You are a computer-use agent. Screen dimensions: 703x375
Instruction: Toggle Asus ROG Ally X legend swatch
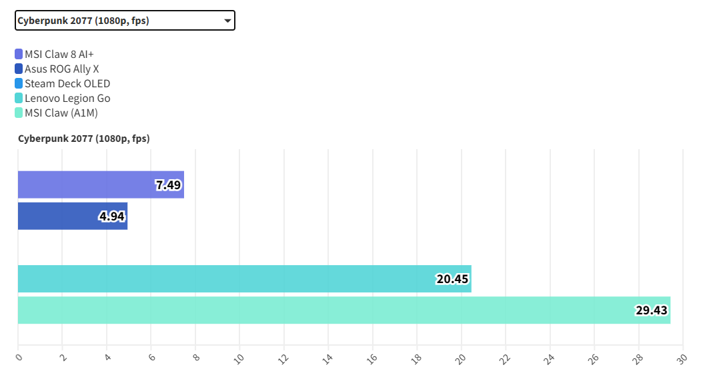(x=19, y=69)
